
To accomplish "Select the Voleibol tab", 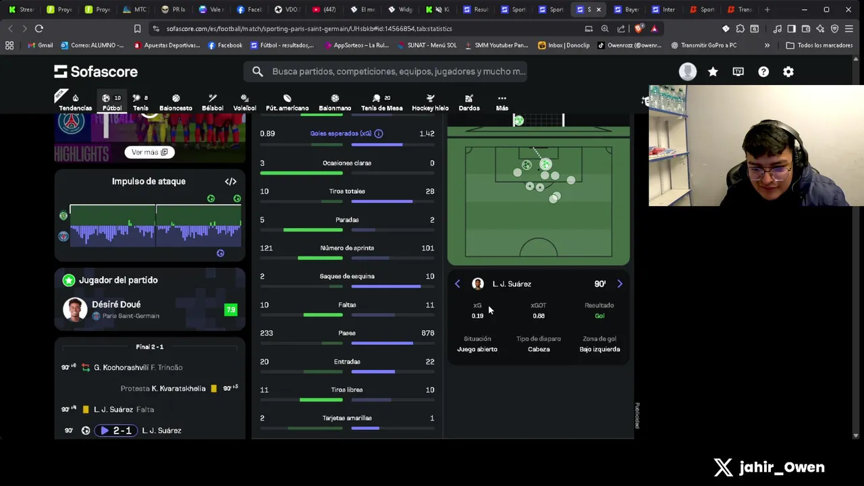I will coord(244,103).
